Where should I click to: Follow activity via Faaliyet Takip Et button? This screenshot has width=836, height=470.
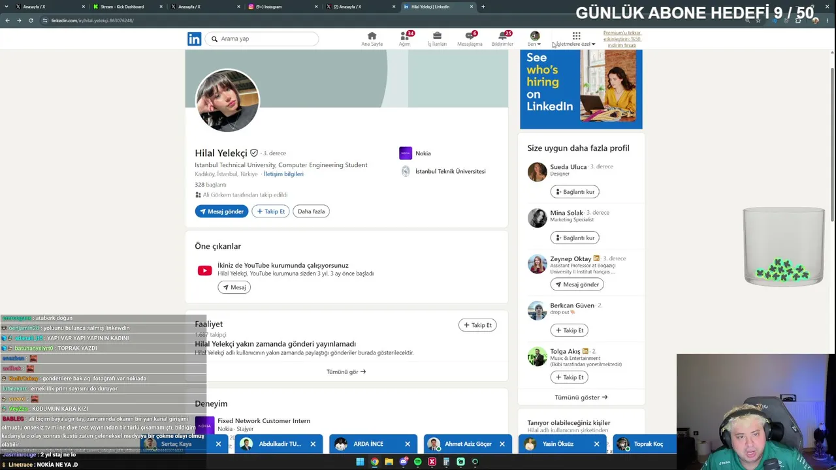pos(477,325)
